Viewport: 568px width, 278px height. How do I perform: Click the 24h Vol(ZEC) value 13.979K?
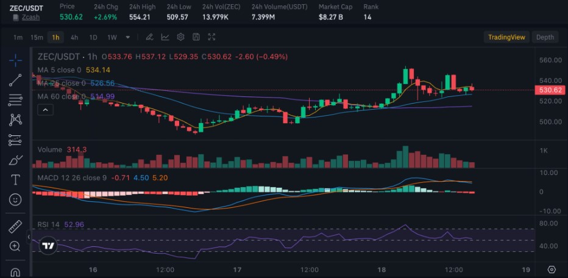215,17
